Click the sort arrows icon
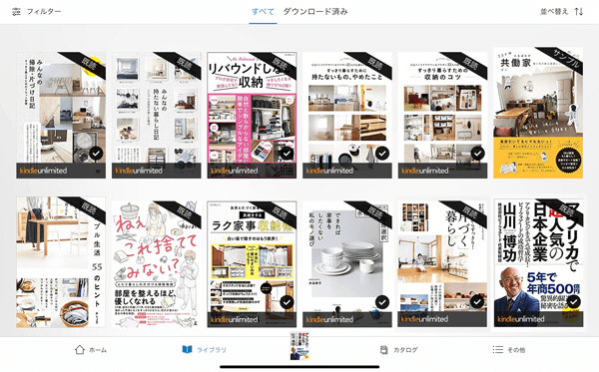 579,12
